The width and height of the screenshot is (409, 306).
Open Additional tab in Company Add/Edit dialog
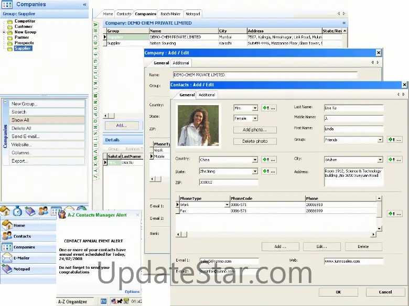coord(181,63)
